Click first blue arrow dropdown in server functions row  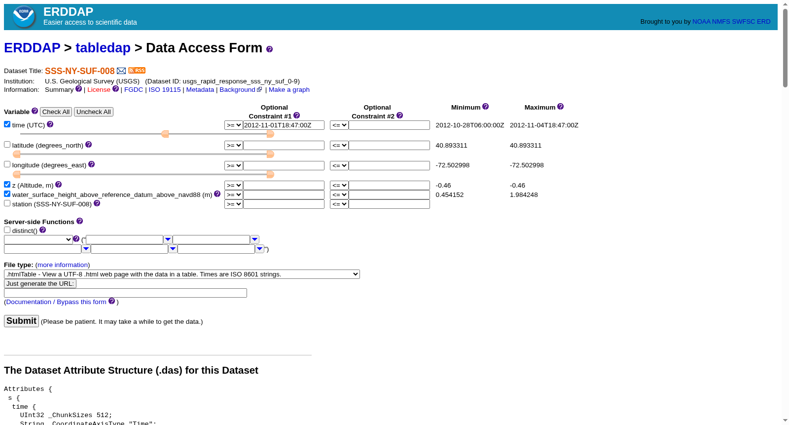168,239
